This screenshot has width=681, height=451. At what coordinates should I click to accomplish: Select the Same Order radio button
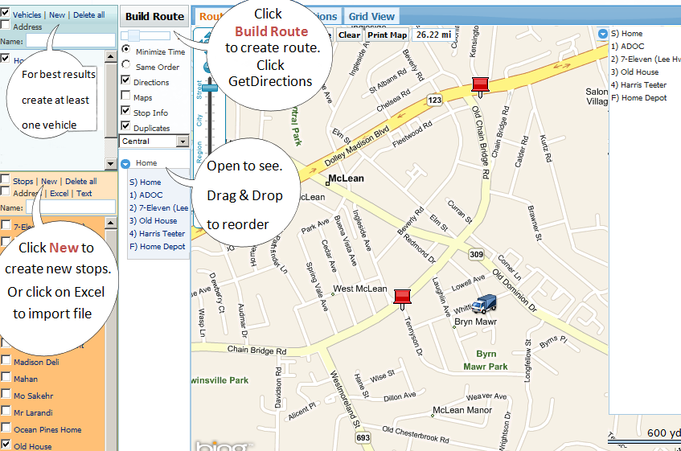[126, 64]
